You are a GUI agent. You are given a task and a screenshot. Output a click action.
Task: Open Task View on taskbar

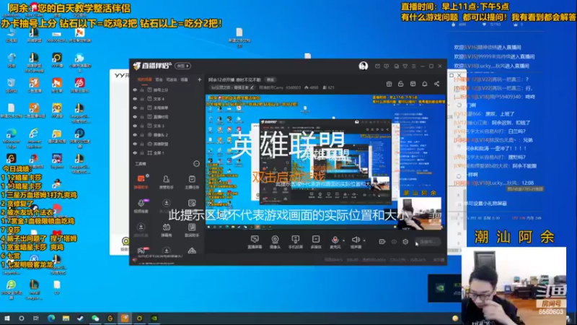point(35,318)
